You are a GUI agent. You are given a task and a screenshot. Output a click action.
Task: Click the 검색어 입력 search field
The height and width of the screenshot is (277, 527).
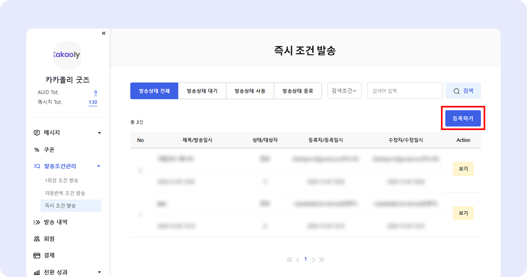click(404, 91)
